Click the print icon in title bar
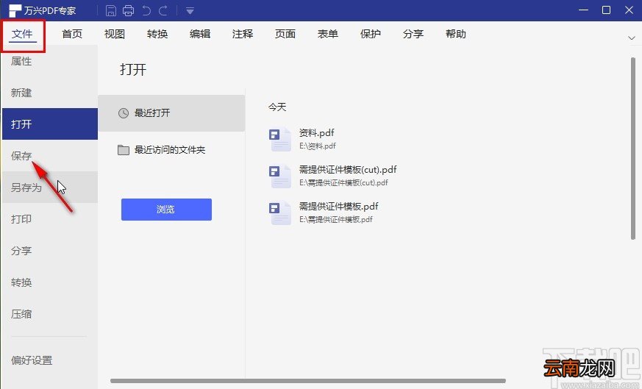Image resolution: width=642 pixels, height=389 pixels. click(x=128, y=10)
